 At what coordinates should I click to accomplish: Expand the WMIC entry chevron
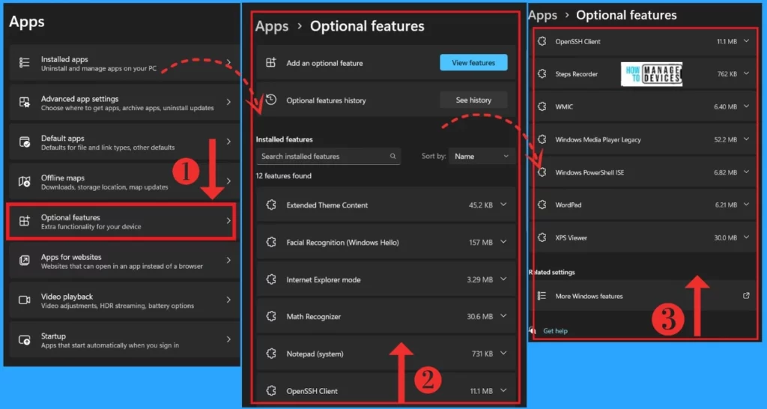(747, 106)
